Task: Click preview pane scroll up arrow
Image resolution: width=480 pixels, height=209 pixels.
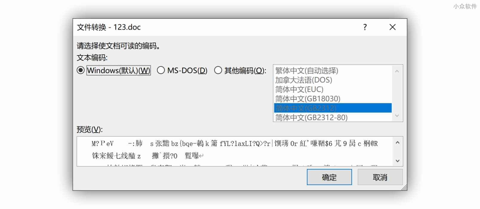Action: click(x=398, y=143)
